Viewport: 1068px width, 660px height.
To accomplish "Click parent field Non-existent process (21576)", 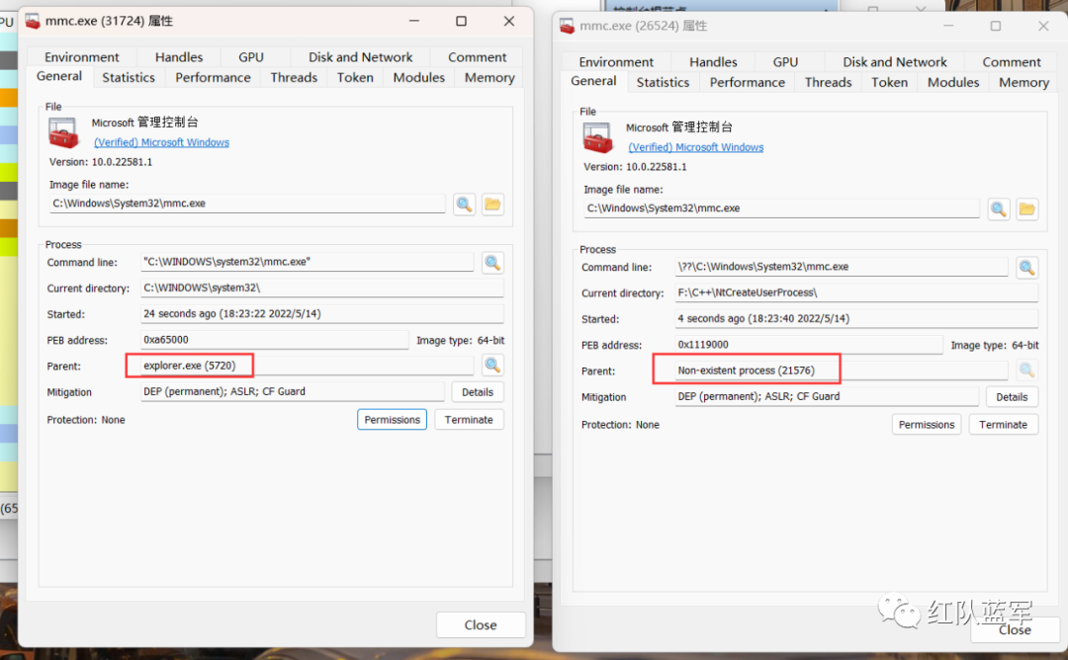I will 842,371.
